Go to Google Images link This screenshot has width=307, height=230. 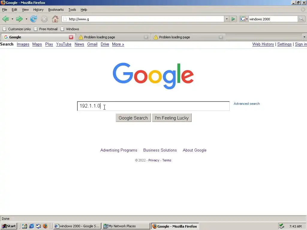click(x=23, y=44)
